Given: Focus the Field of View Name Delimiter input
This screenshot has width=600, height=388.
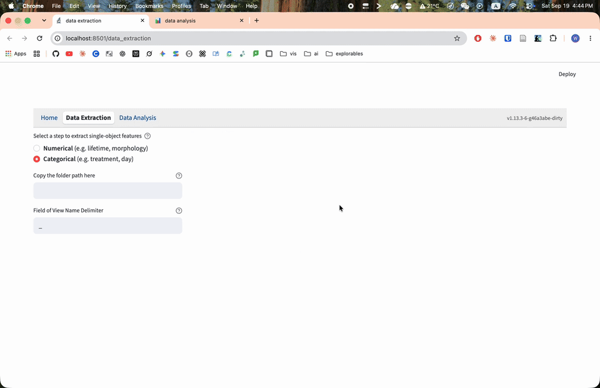Looking at the screenshot, I should [107, 226].
